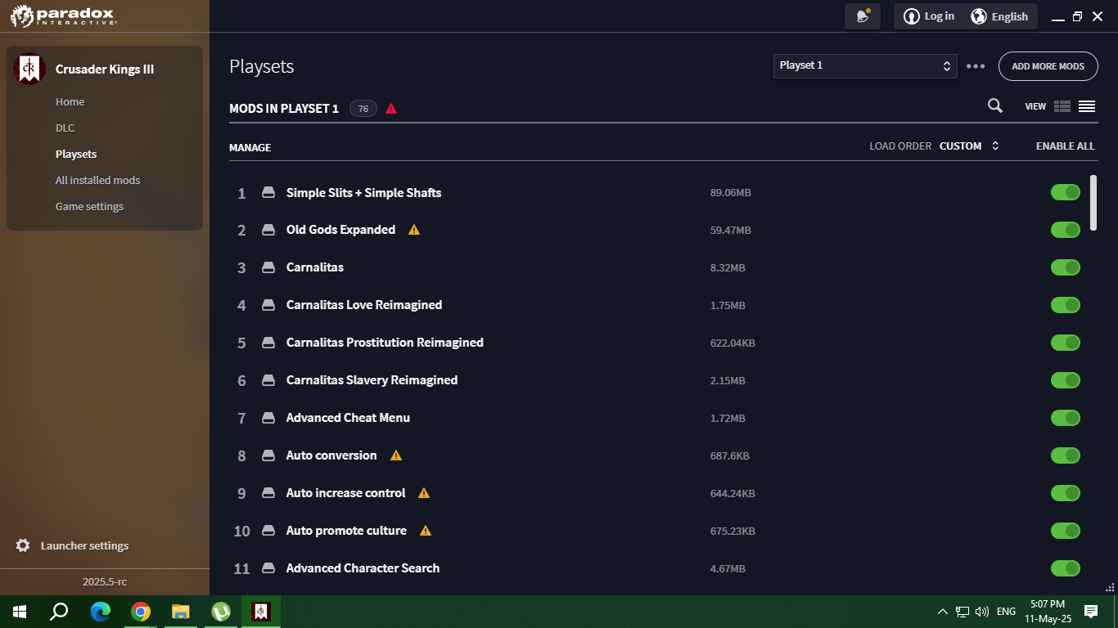Open Windows taskbar search
The height and width of the screenshot is (628, 1118).
59,612
